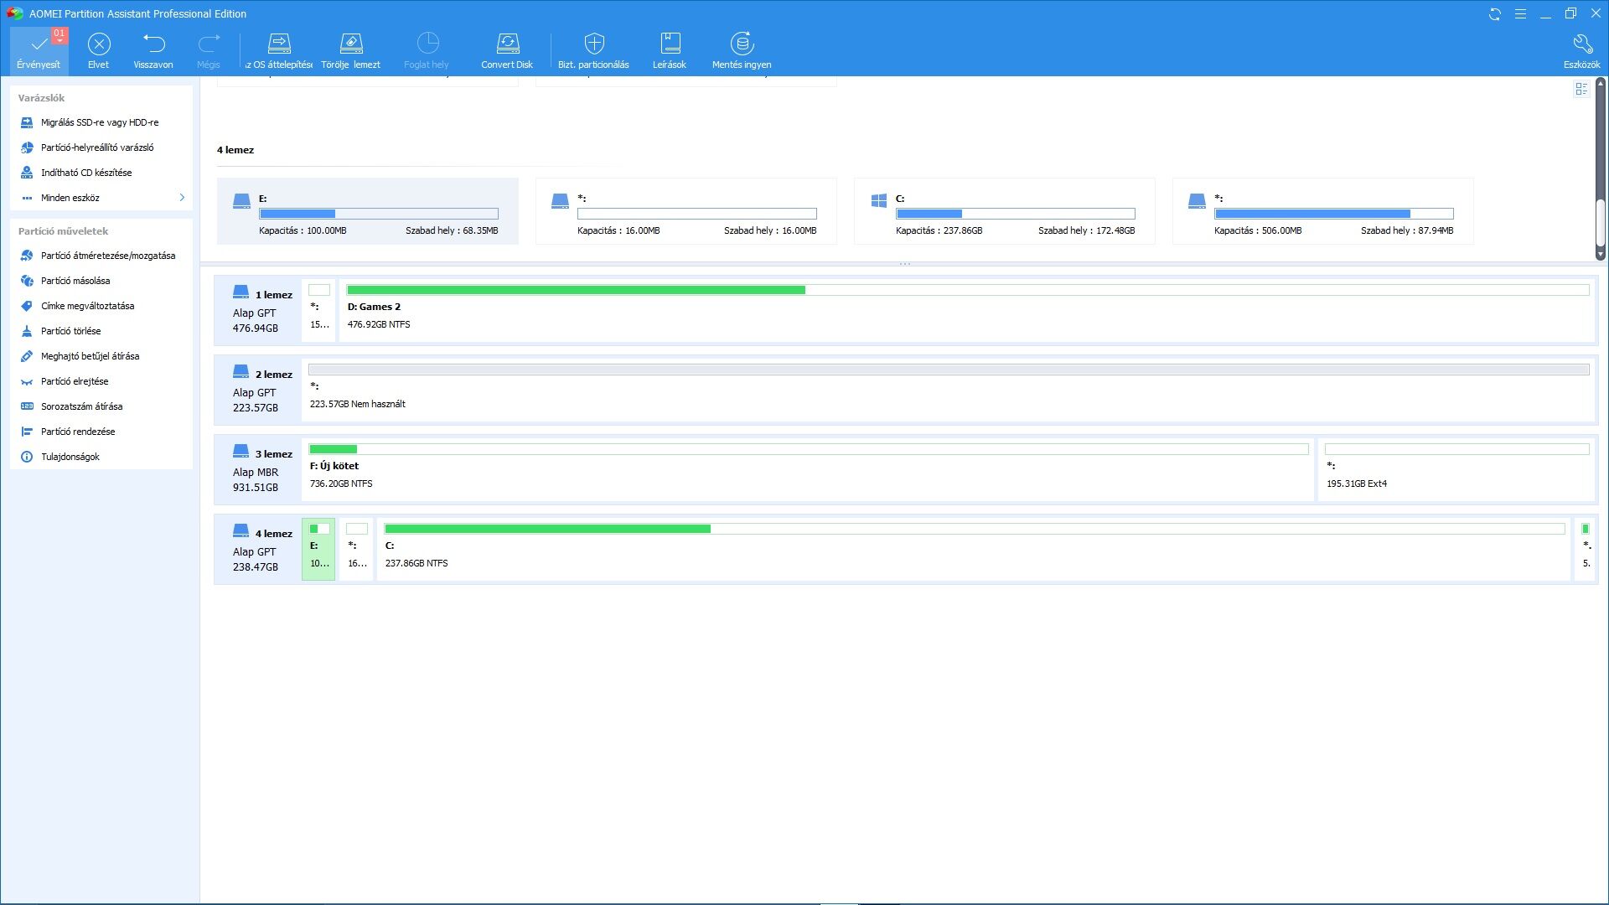
Task: Open Bizt. particionálás safe partitioning
Action: [593, 50]
